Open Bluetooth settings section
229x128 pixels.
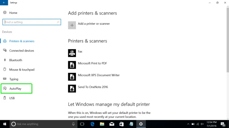[x=16, y=60]
